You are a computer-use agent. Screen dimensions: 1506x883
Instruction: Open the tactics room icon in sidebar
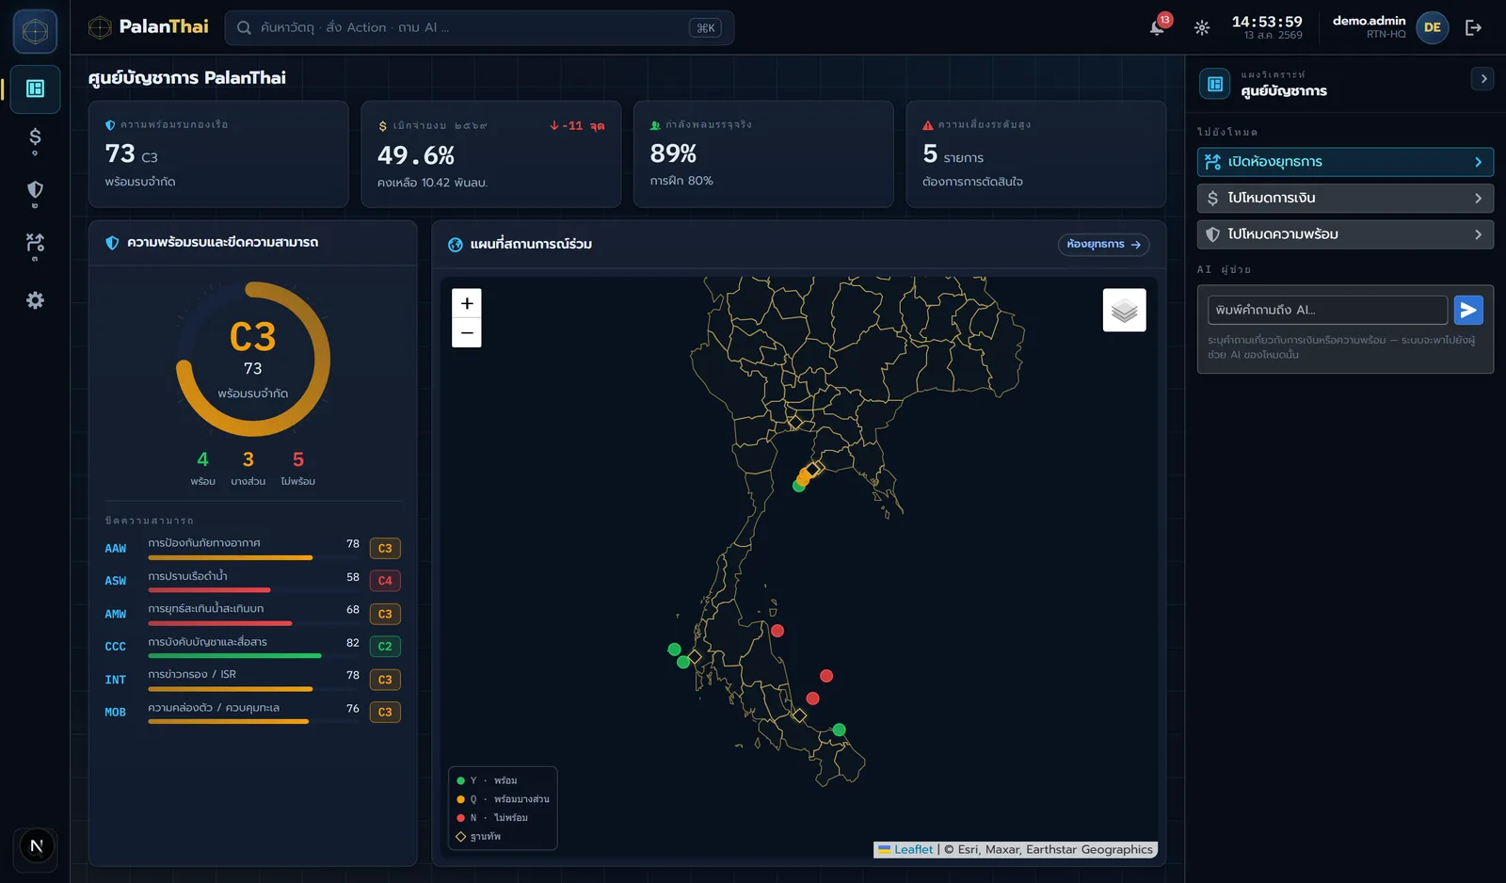(x=35, y=245)
